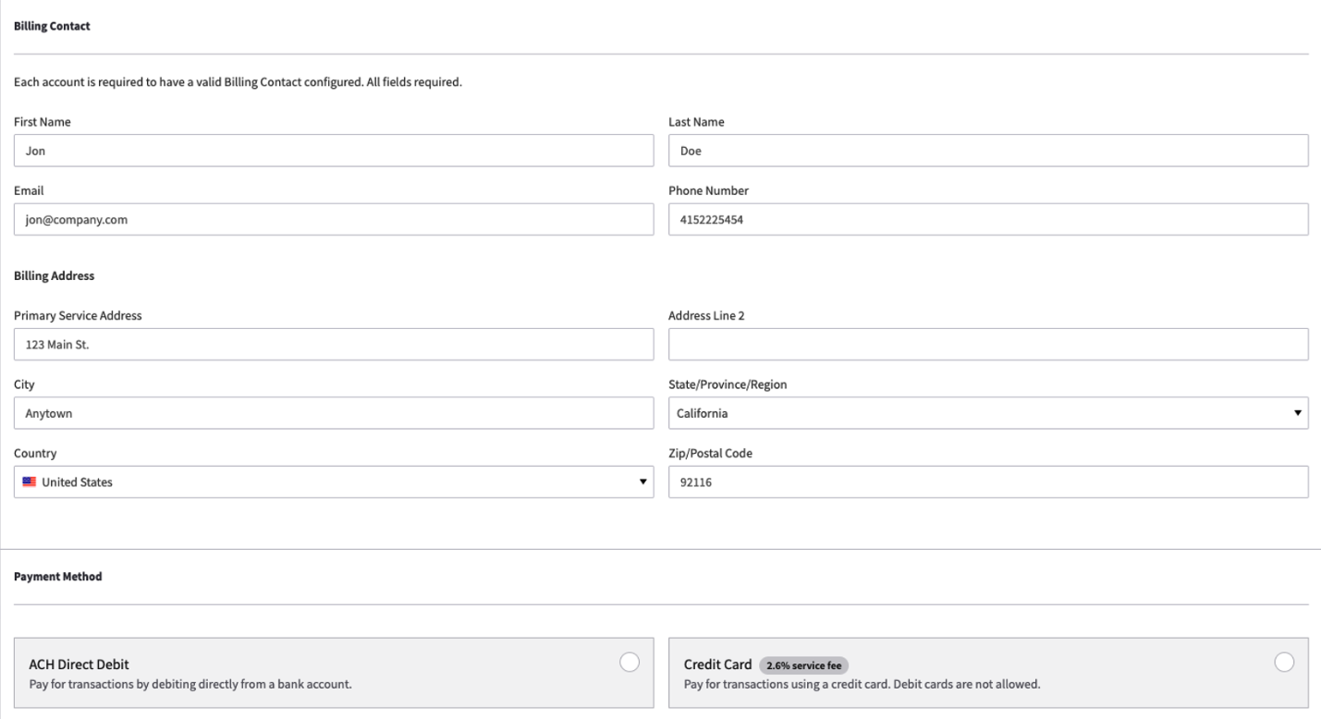Select the Credit Card radio button
1321x719 pixels.
click(1284, 662)
